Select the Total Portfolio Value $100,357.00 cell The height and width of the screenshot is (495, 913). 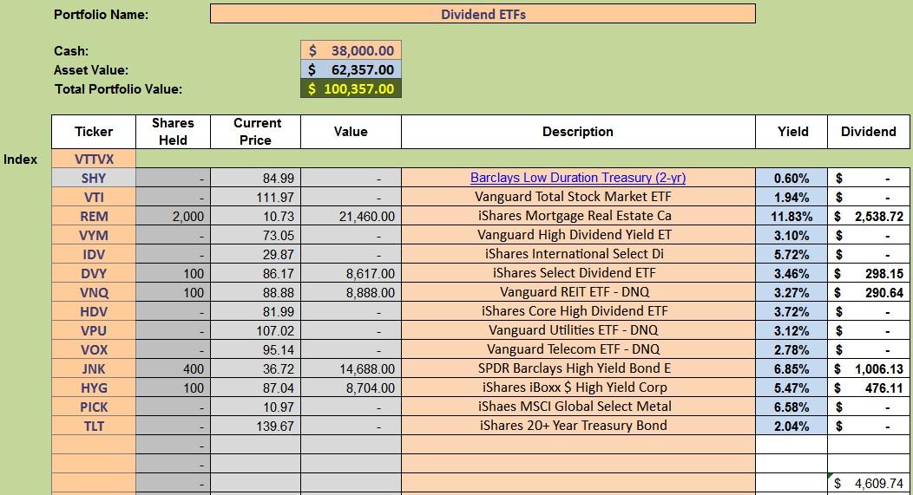pos(351,89)
